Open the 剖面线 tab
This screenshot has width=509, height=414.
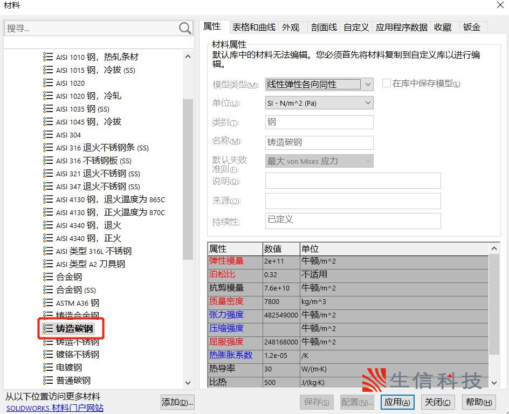click(324, 27)
